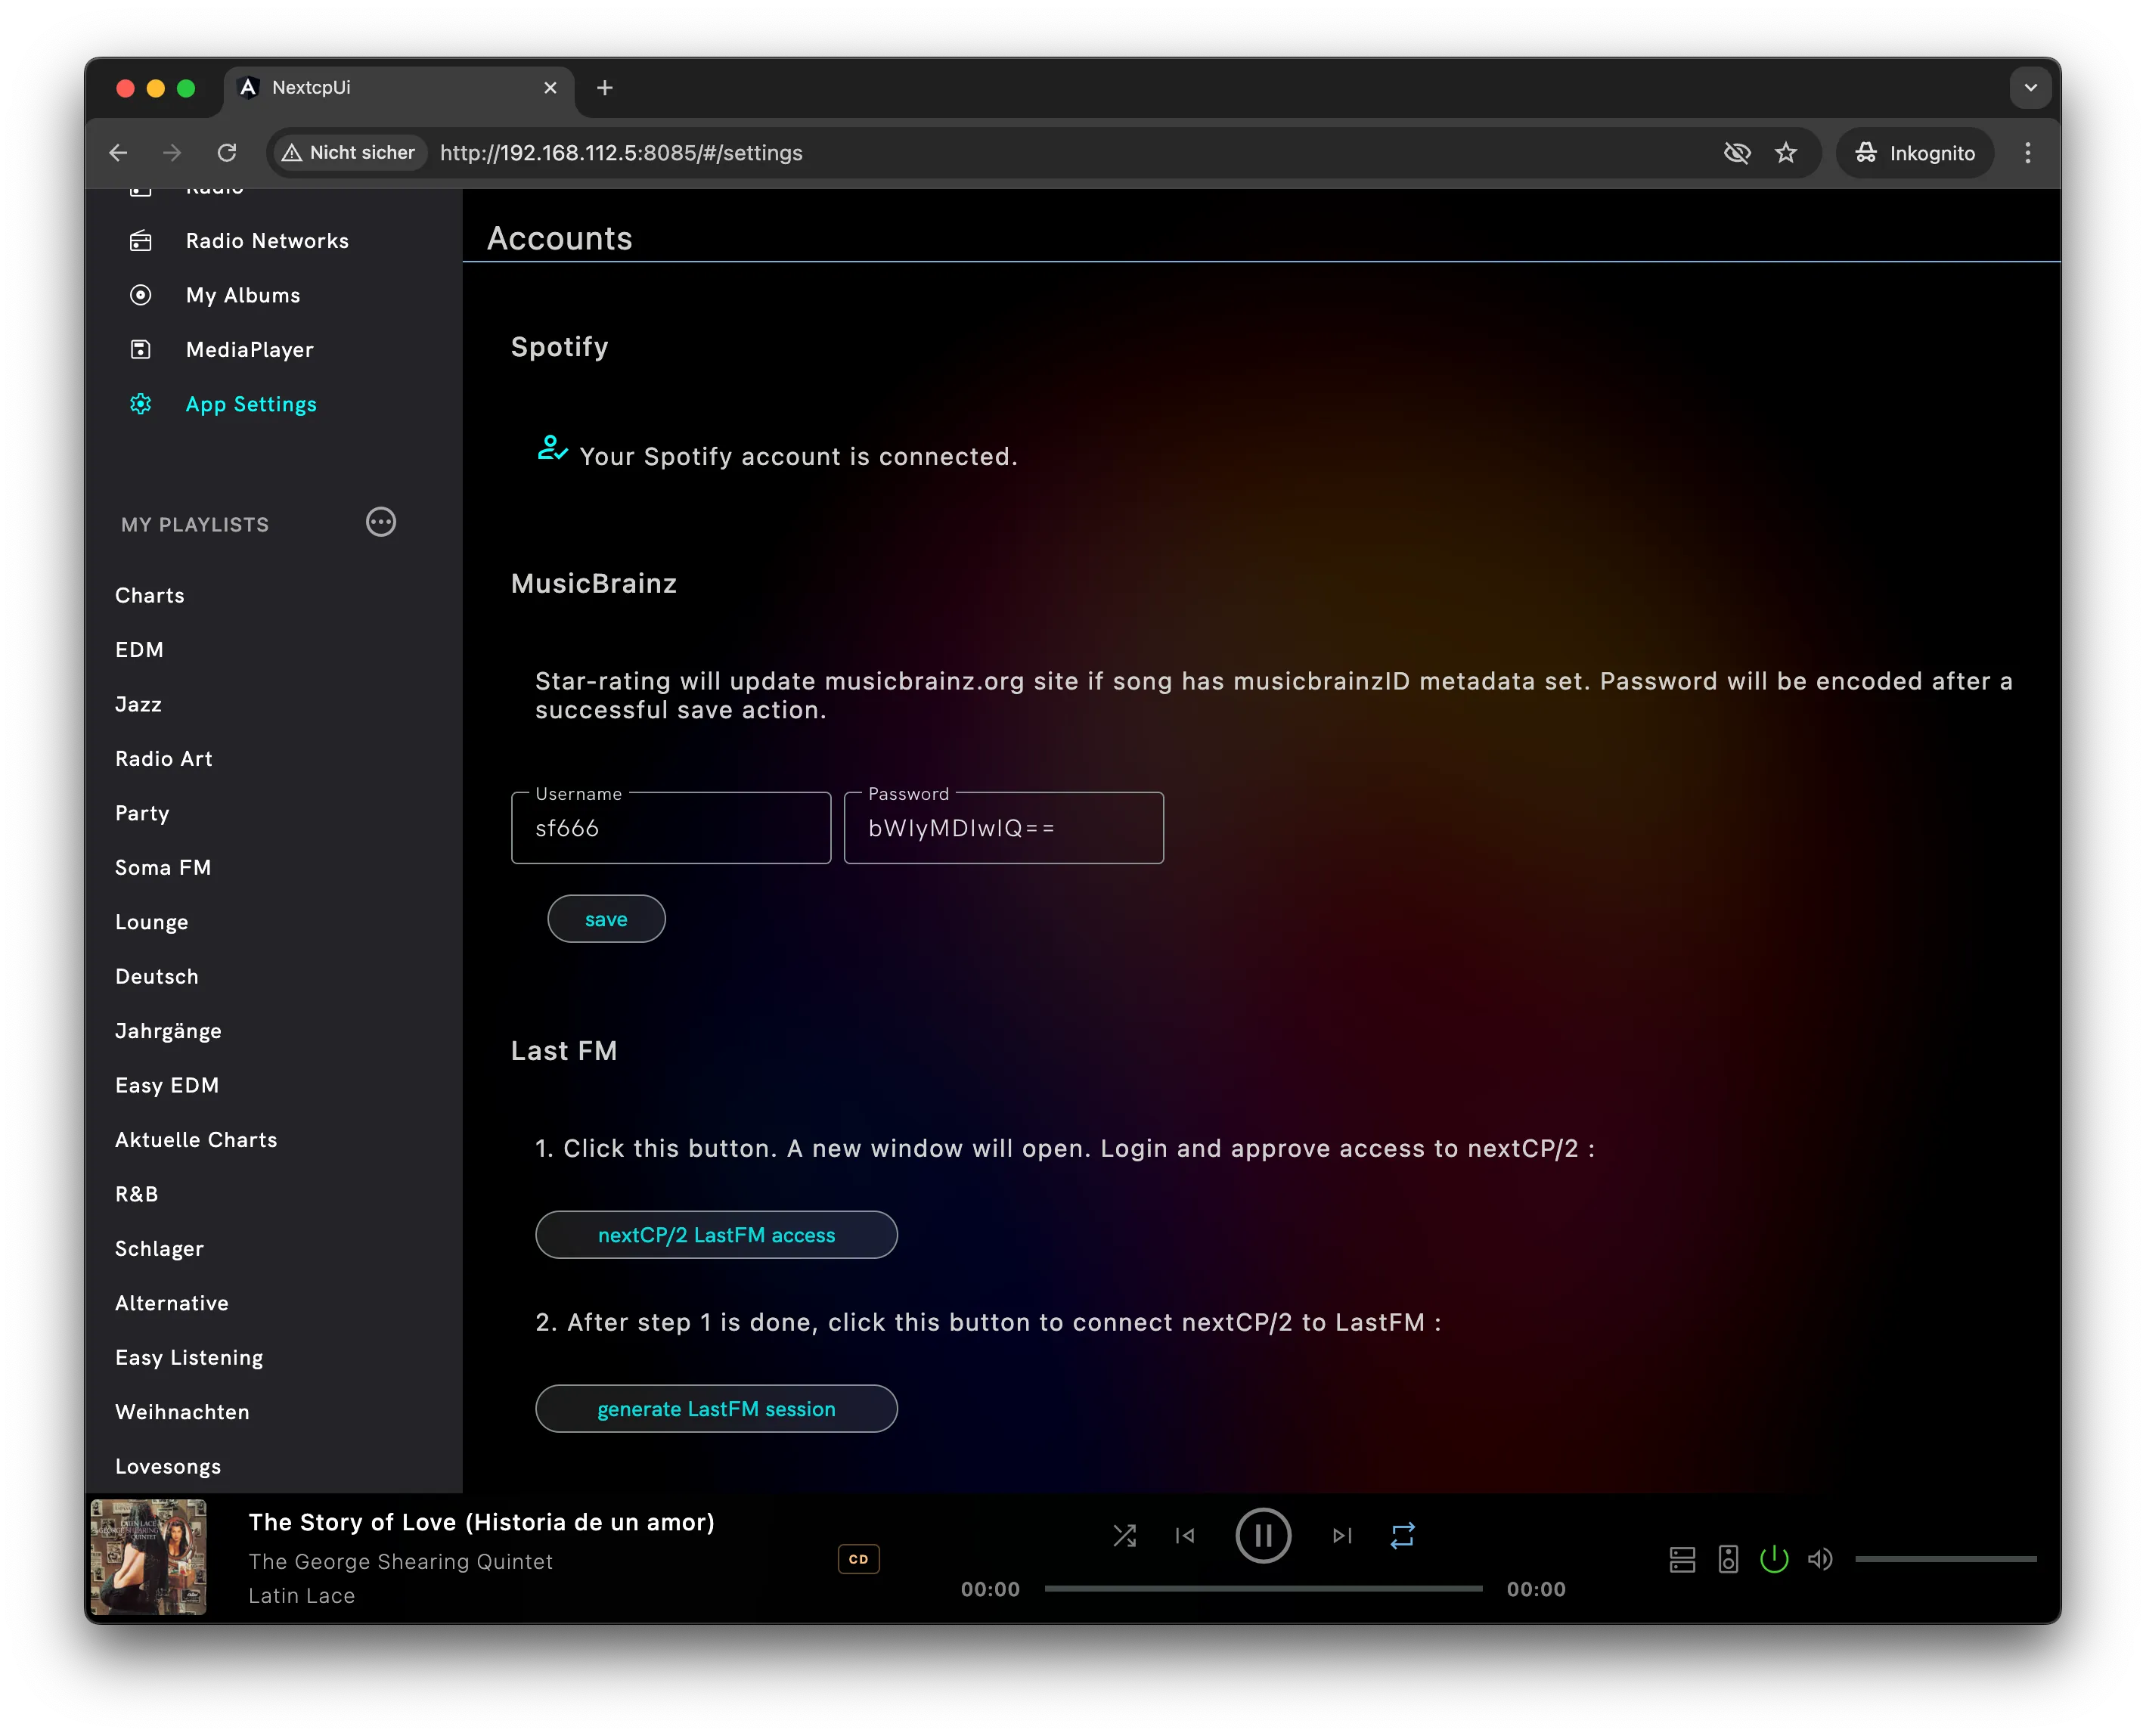Reload the page
Image resolution: width=2146 pixels, height=1736 pixels.
[227, 153]
